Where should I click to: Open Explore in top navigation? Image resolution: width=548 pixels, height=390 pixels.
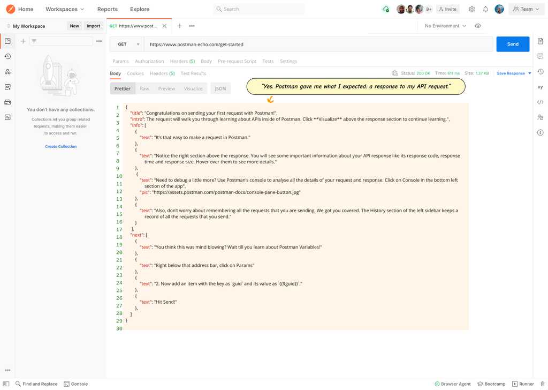click(140, 9)
